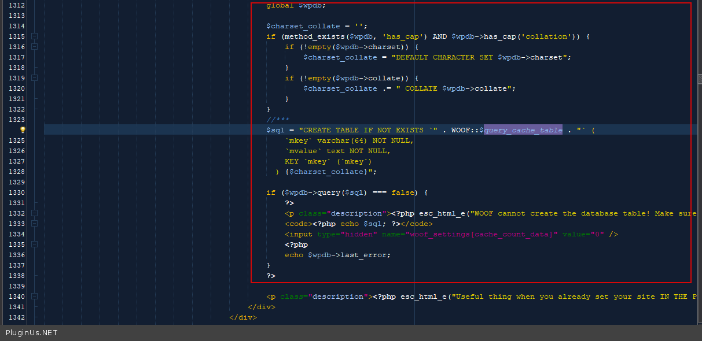Click the highlighted query_cache_table variable
The image size is (702, 341).
(523, 130)
